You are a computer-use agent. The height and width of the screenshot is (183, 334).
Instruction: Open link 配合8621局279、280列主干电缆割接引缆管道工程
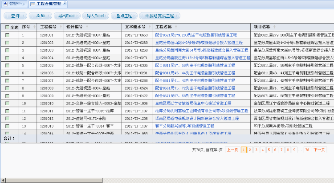click(x=196, y=35)
